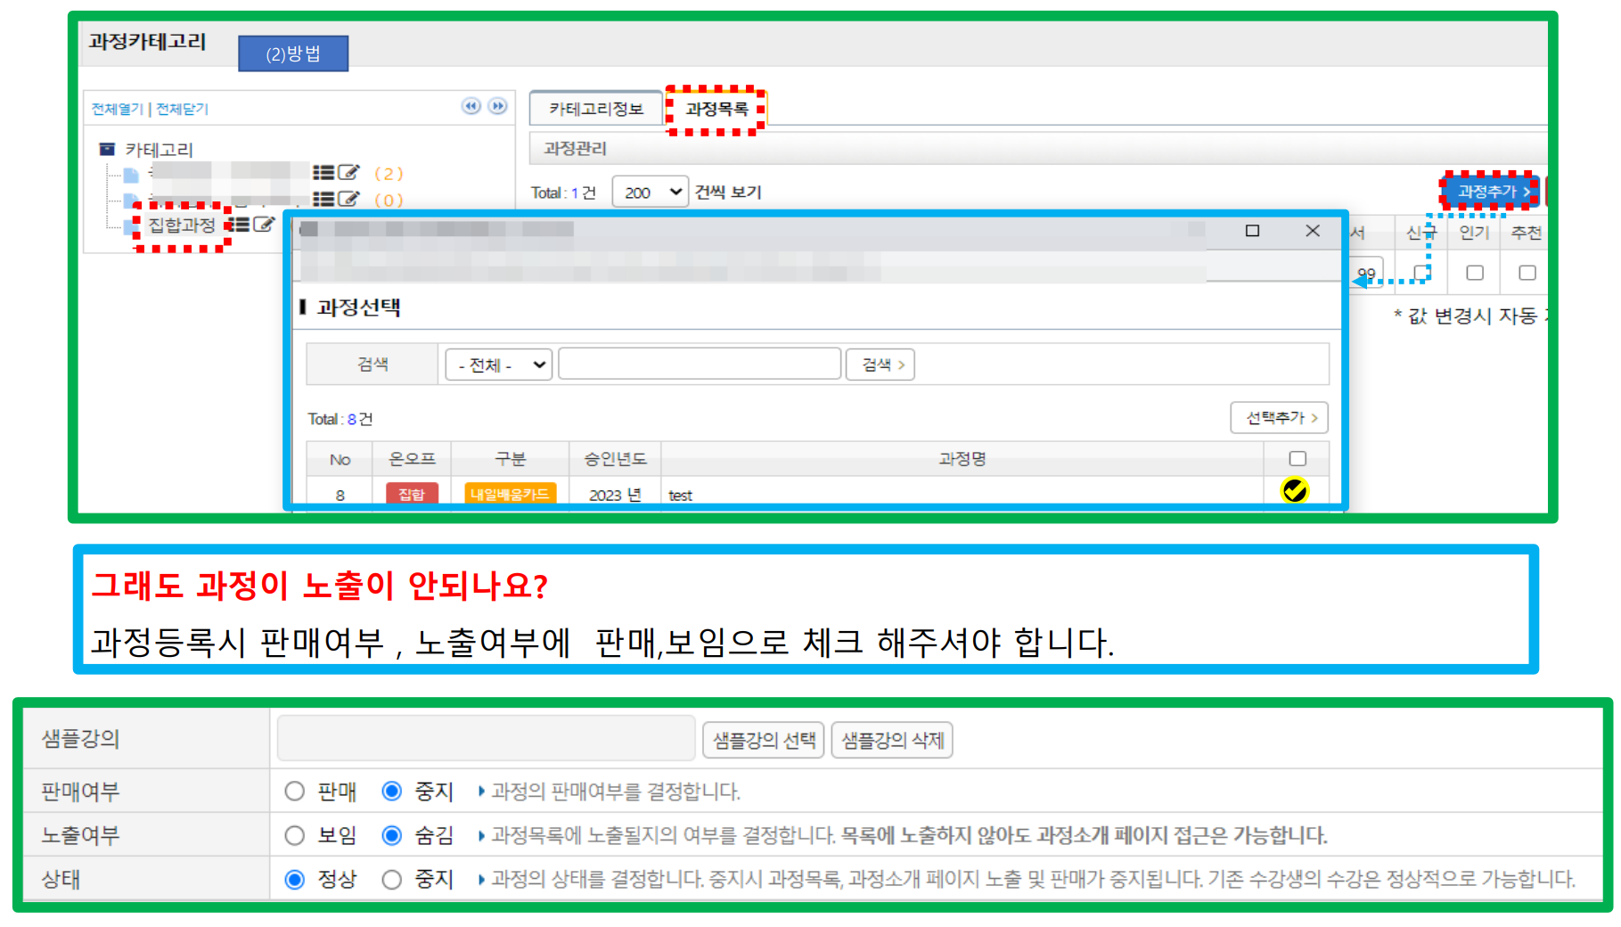Switch to the 과정목록 tab
This screenshot has height=927, width=1621.
[716, 109]
